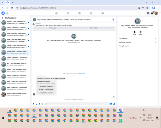Open Micheal's Need Engine conversation
161x128 pixels.
point(15,94)
